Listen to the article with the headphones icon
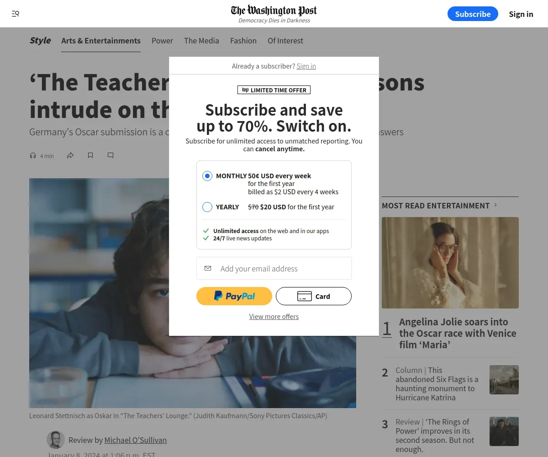This screenshot has height=457, width=548. pos(33,156)
